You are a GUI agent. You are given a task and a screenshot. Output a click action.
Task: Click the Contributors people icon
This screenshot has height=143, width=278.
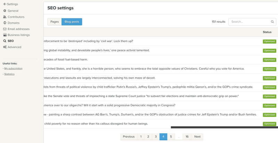click(x=5, y=17)
